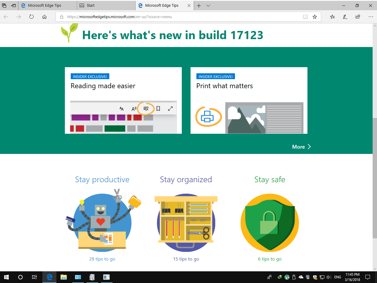Click the INSIDER EXCLUSIVE! badge above Print what matters
Viewport: 377px width, 283px height.
[x=216, y=77]
